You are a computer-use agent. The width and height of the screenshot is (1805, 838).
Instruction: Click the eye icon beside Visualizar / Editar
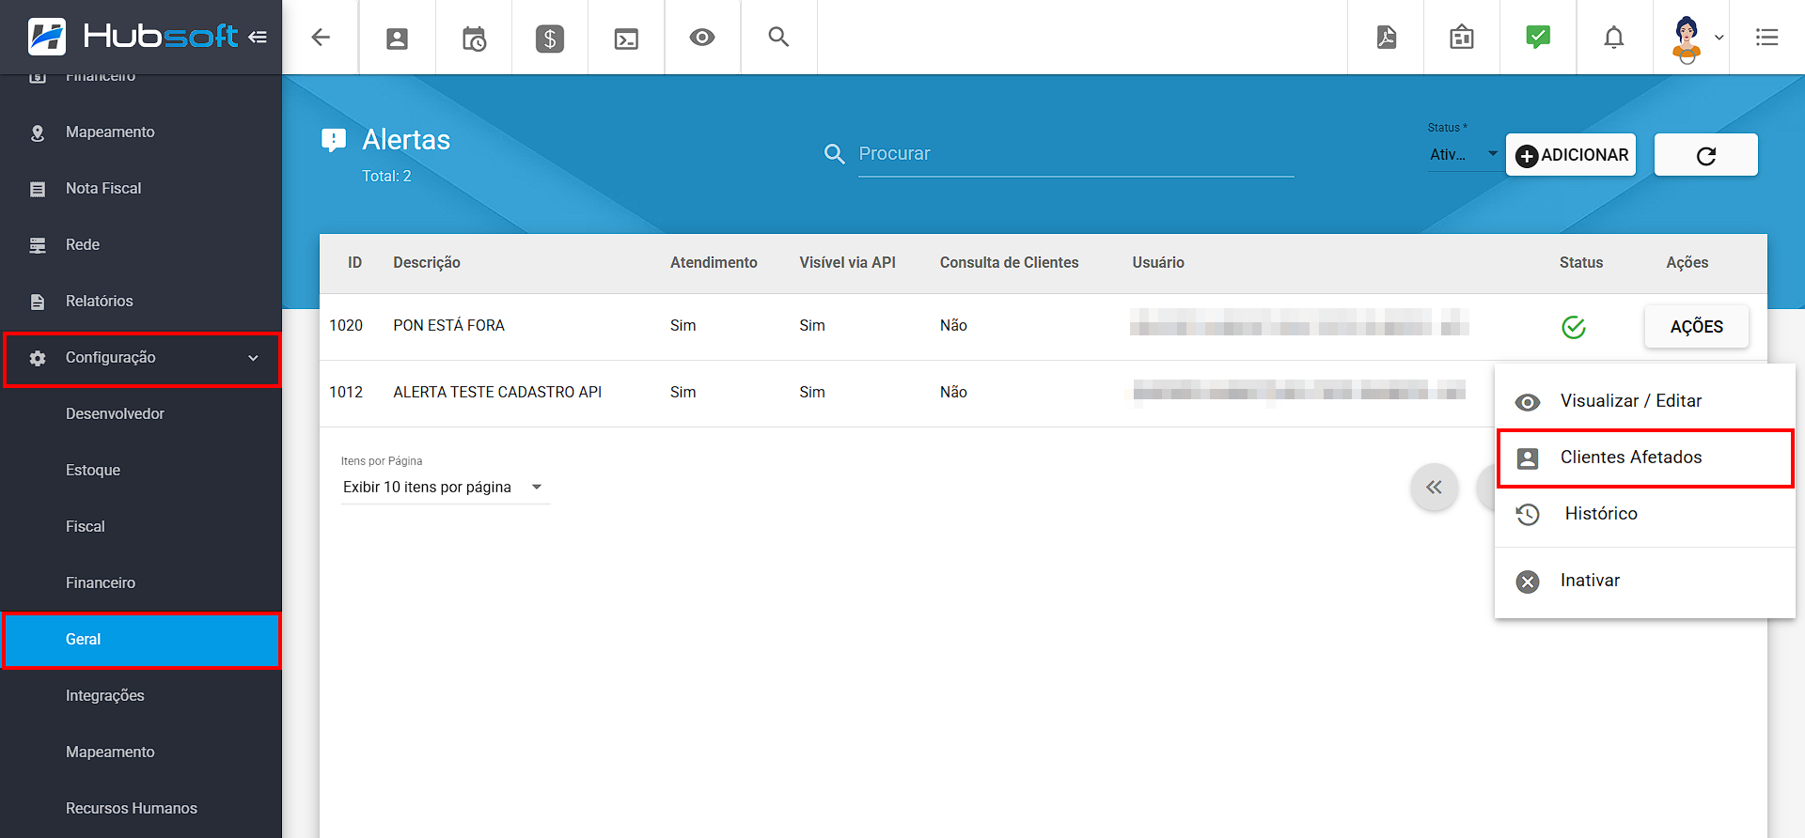(1528, 402)
